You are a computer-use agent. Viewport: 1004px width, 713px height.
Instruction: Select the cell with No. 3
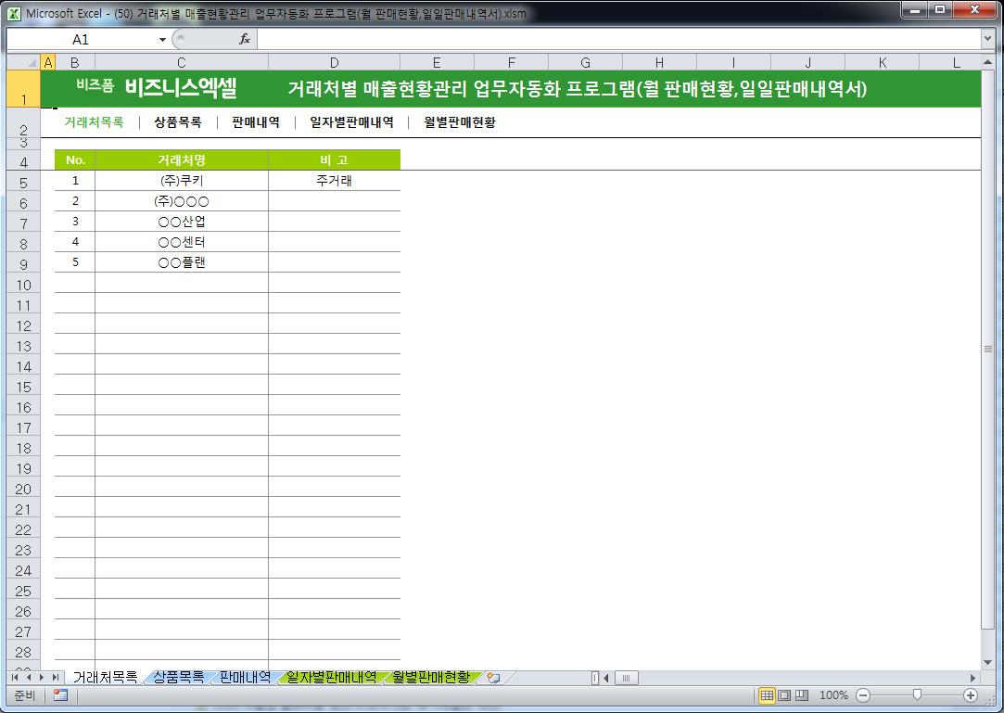75,222
